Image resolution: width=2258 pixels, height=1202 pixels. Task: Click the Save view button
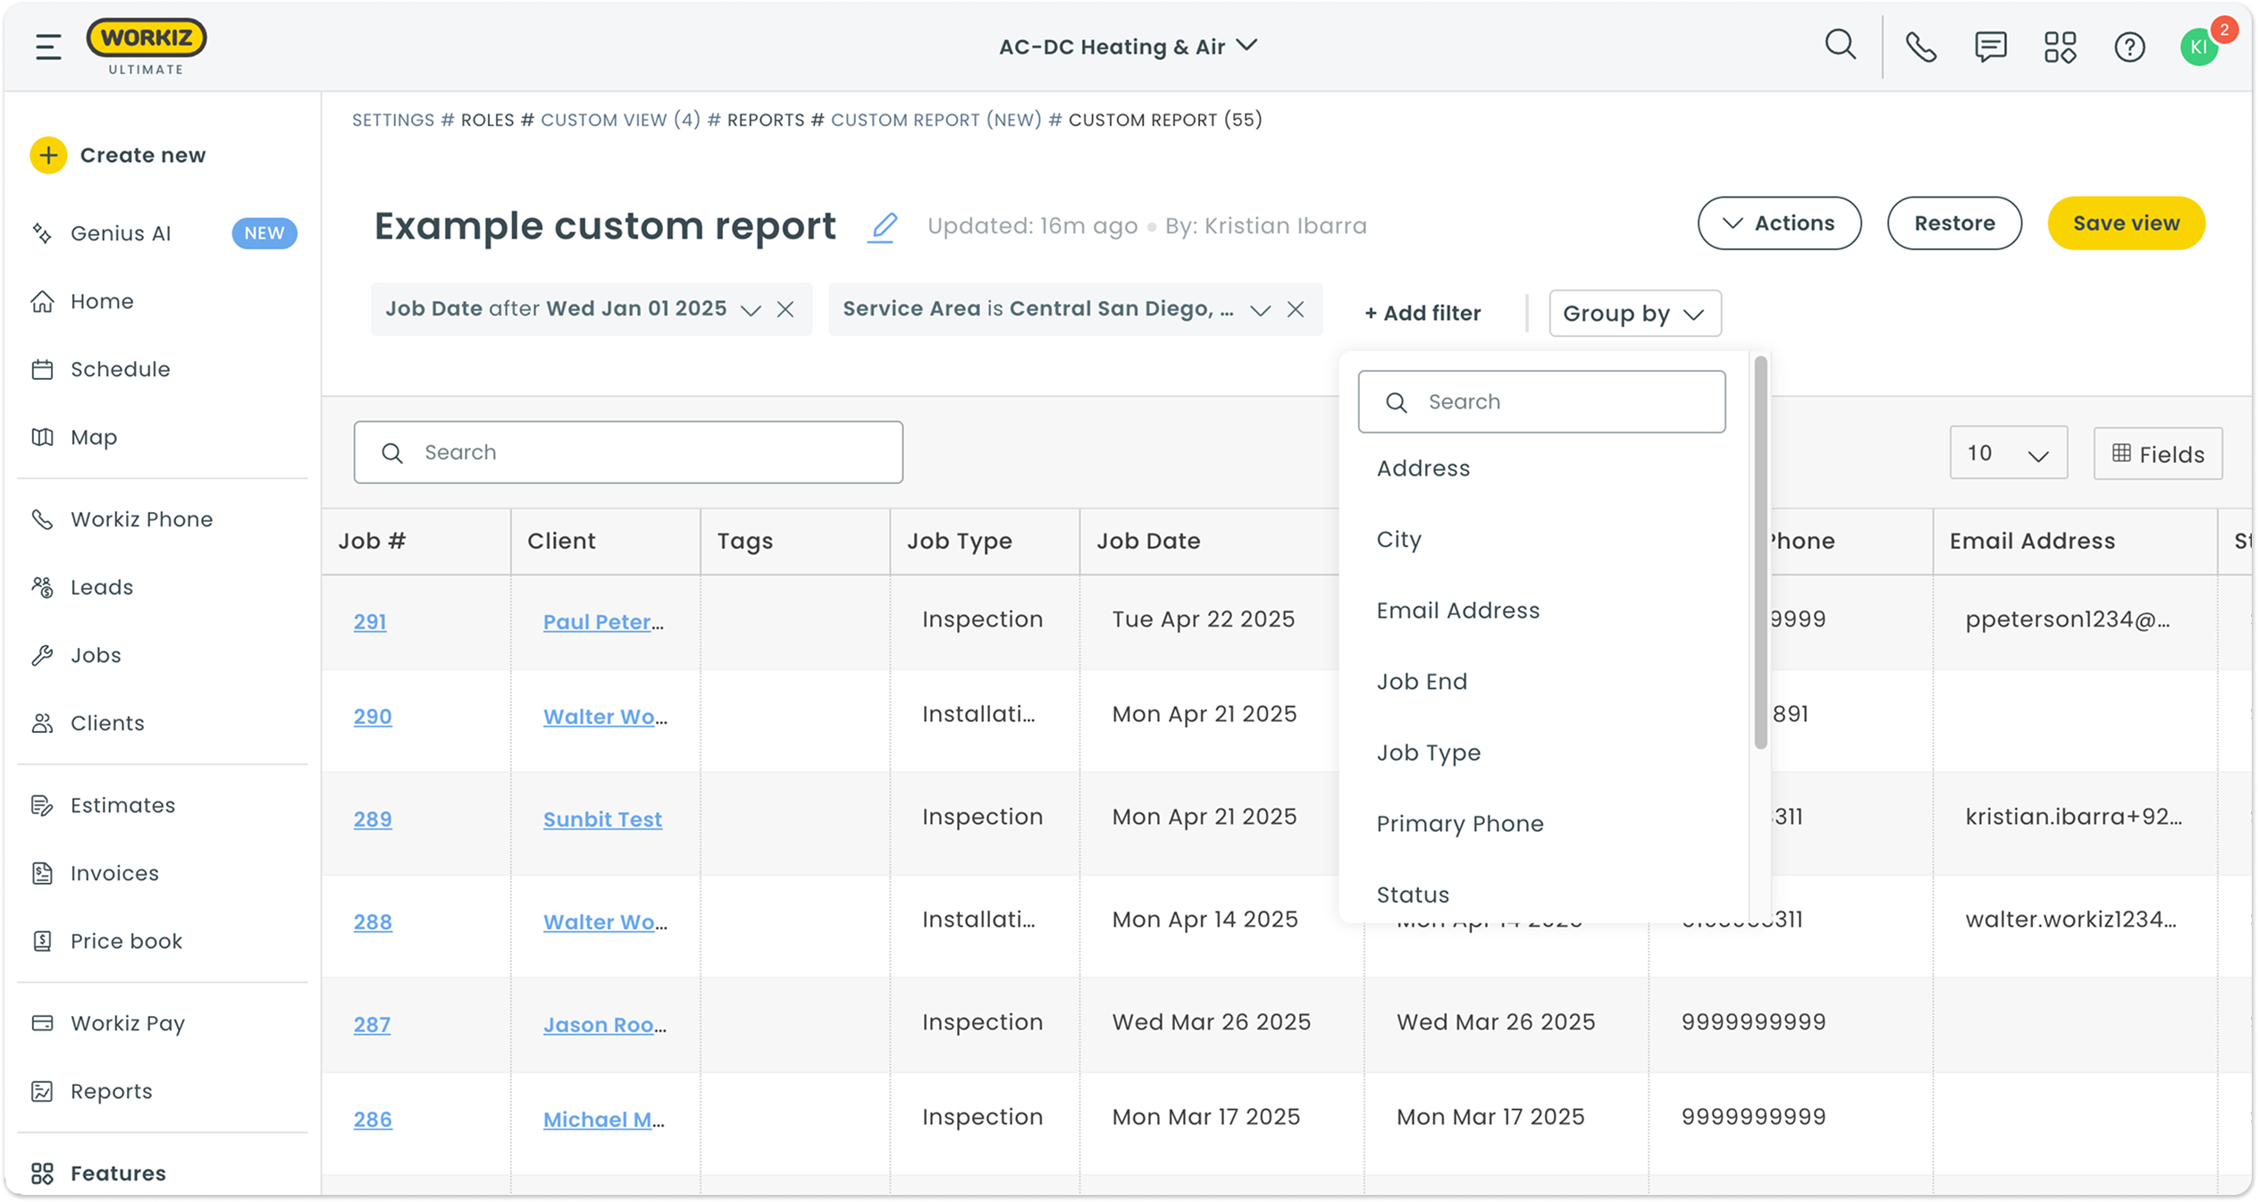coord(2126,223)
